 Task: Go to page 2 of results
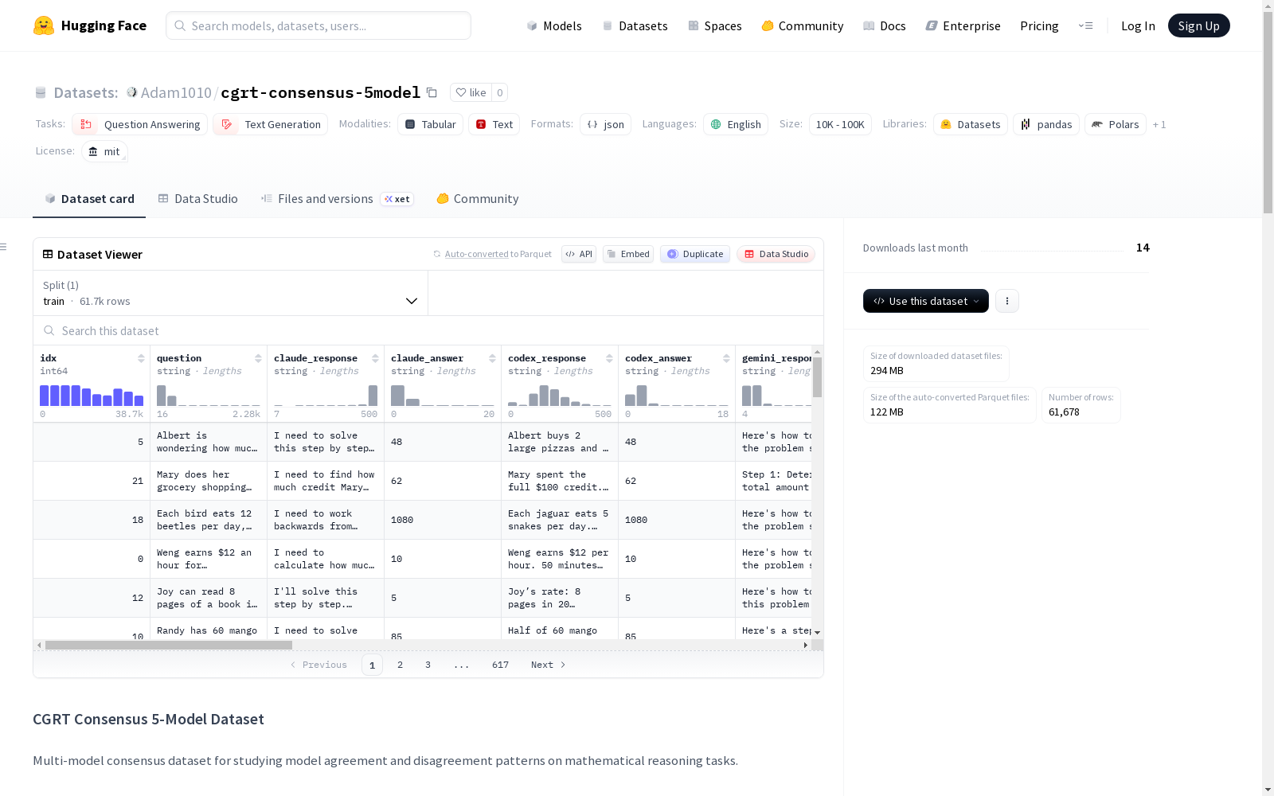(400, 665)
